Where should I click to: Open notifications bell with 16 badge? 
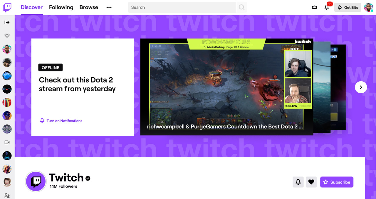pos(327,7)
